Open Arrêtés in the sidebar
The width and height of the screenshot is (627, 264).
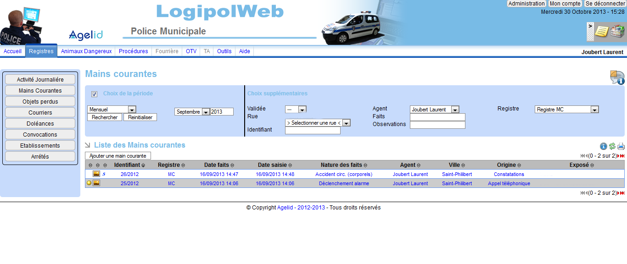click(40, 157)
